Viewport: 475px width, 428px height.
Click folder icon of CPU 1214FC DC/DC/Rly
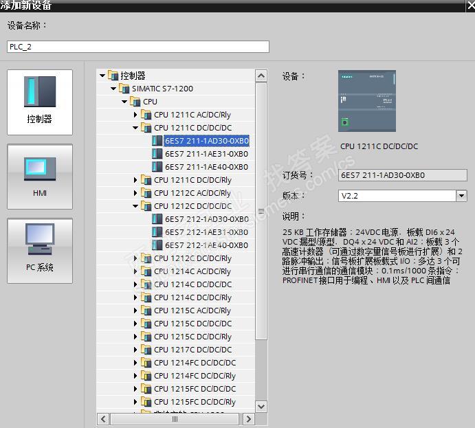tap(146, 376)
